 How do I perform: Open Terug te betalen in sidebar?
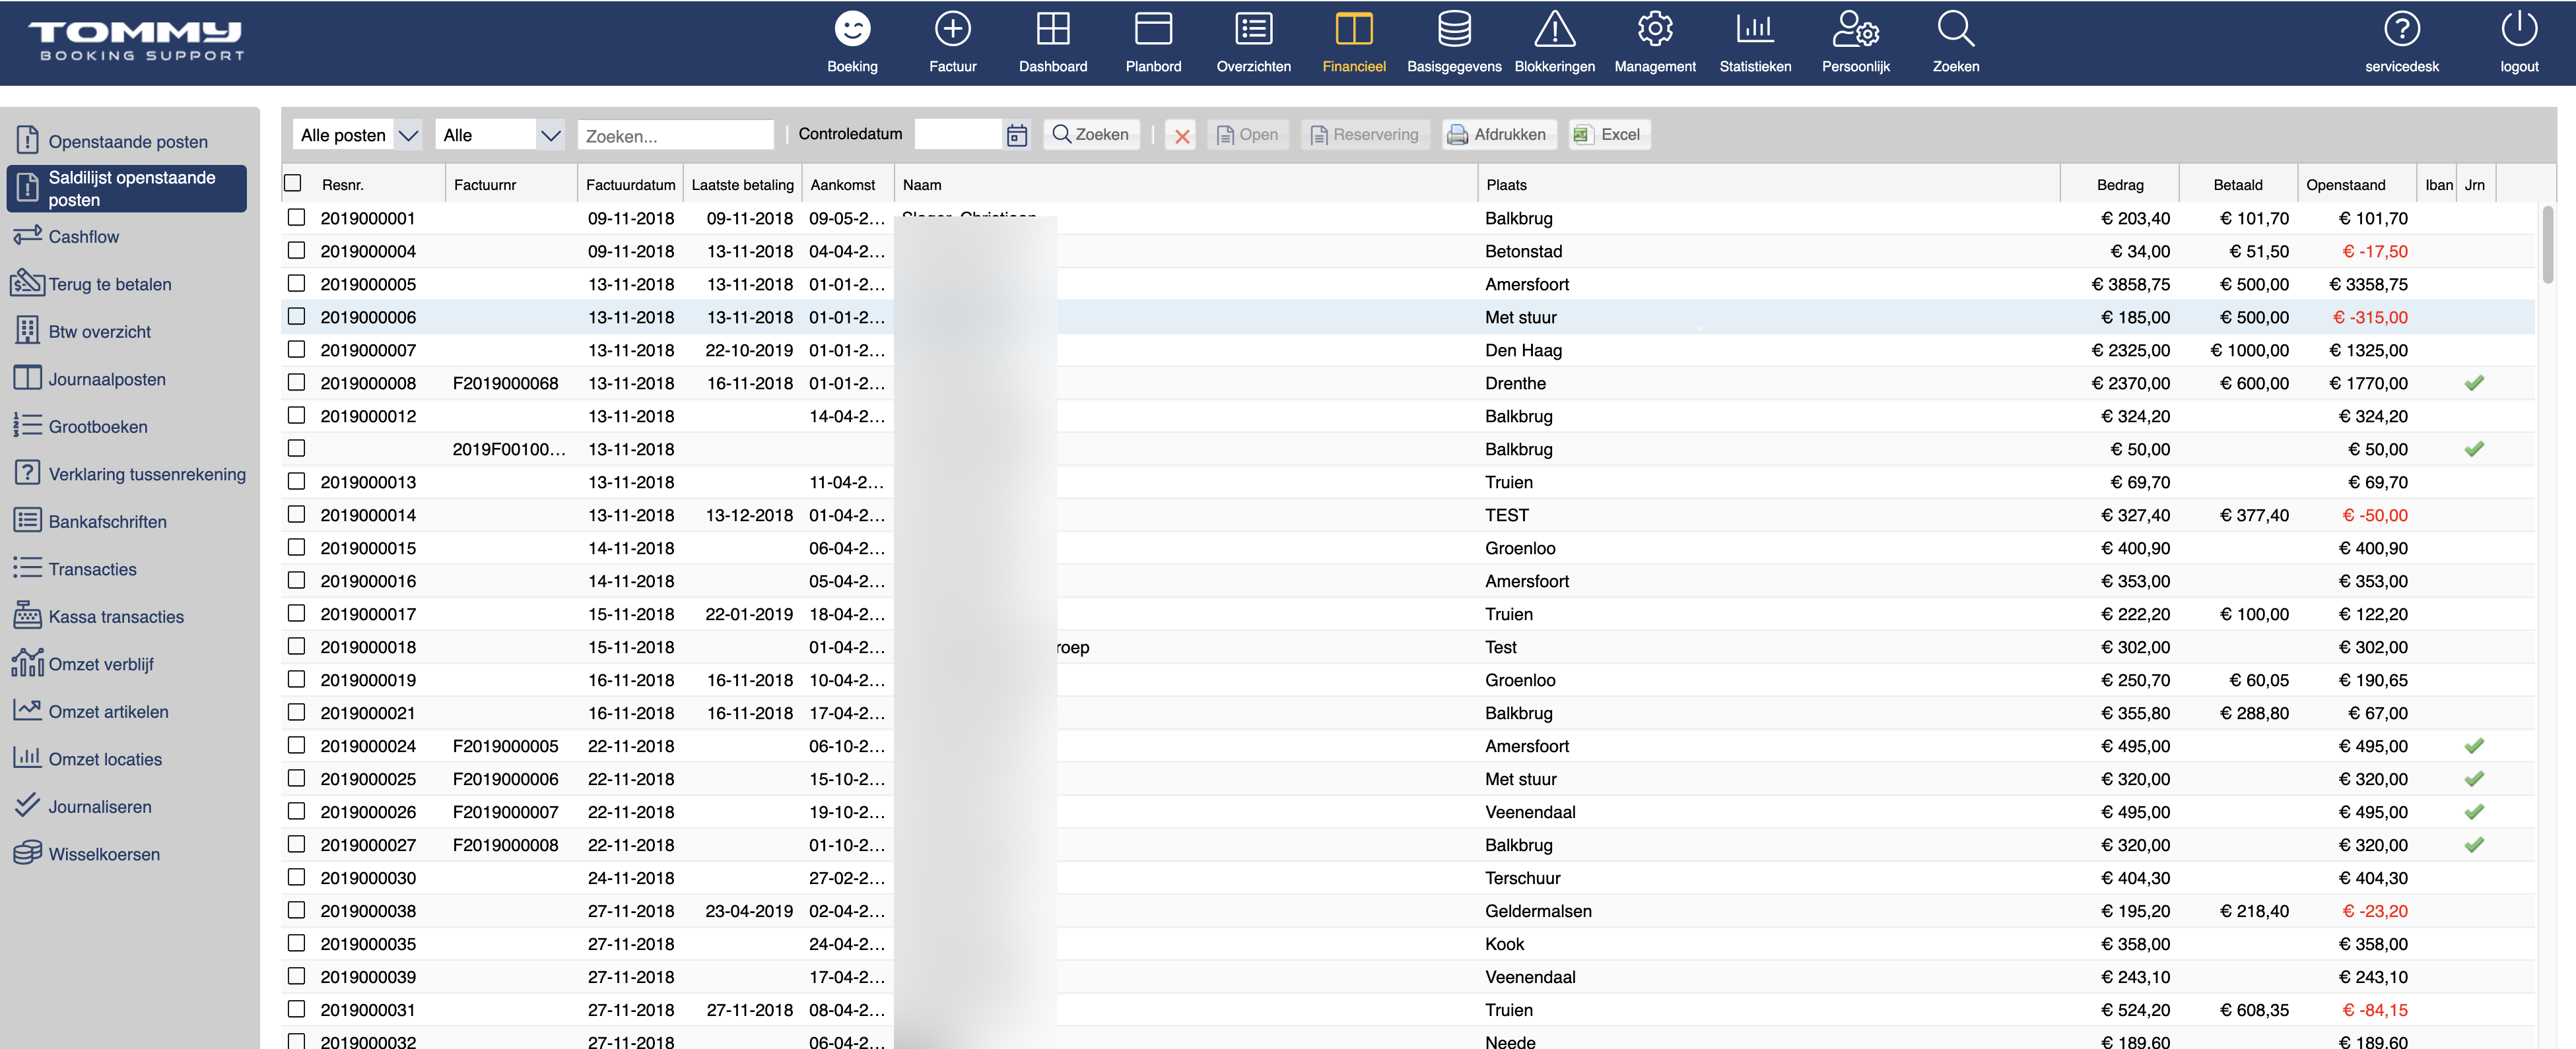pos(110,284)
